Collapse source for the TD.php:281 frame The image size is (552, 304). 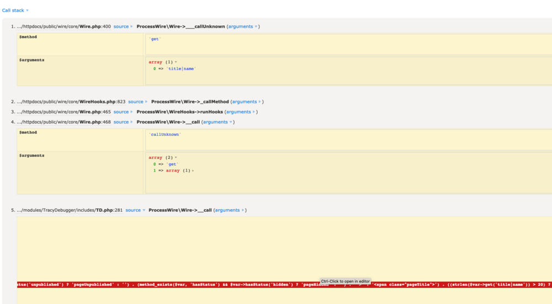point(135,210)
